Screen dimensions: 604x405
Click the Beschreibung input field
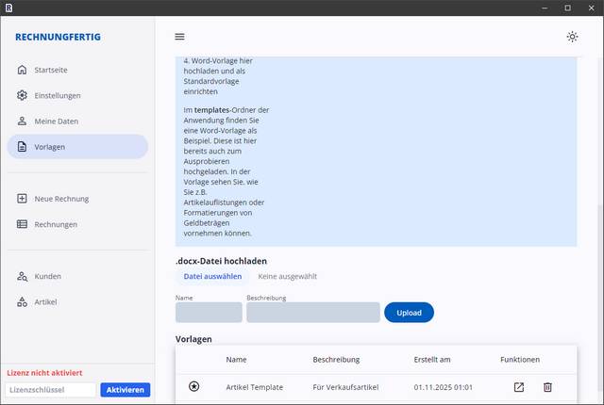pos(312,313)
